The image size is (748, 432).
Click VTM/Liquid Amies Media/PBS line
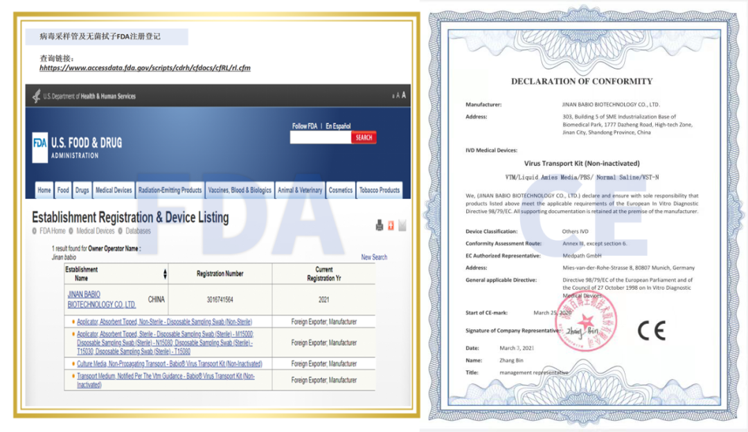[x=582, y=177]
